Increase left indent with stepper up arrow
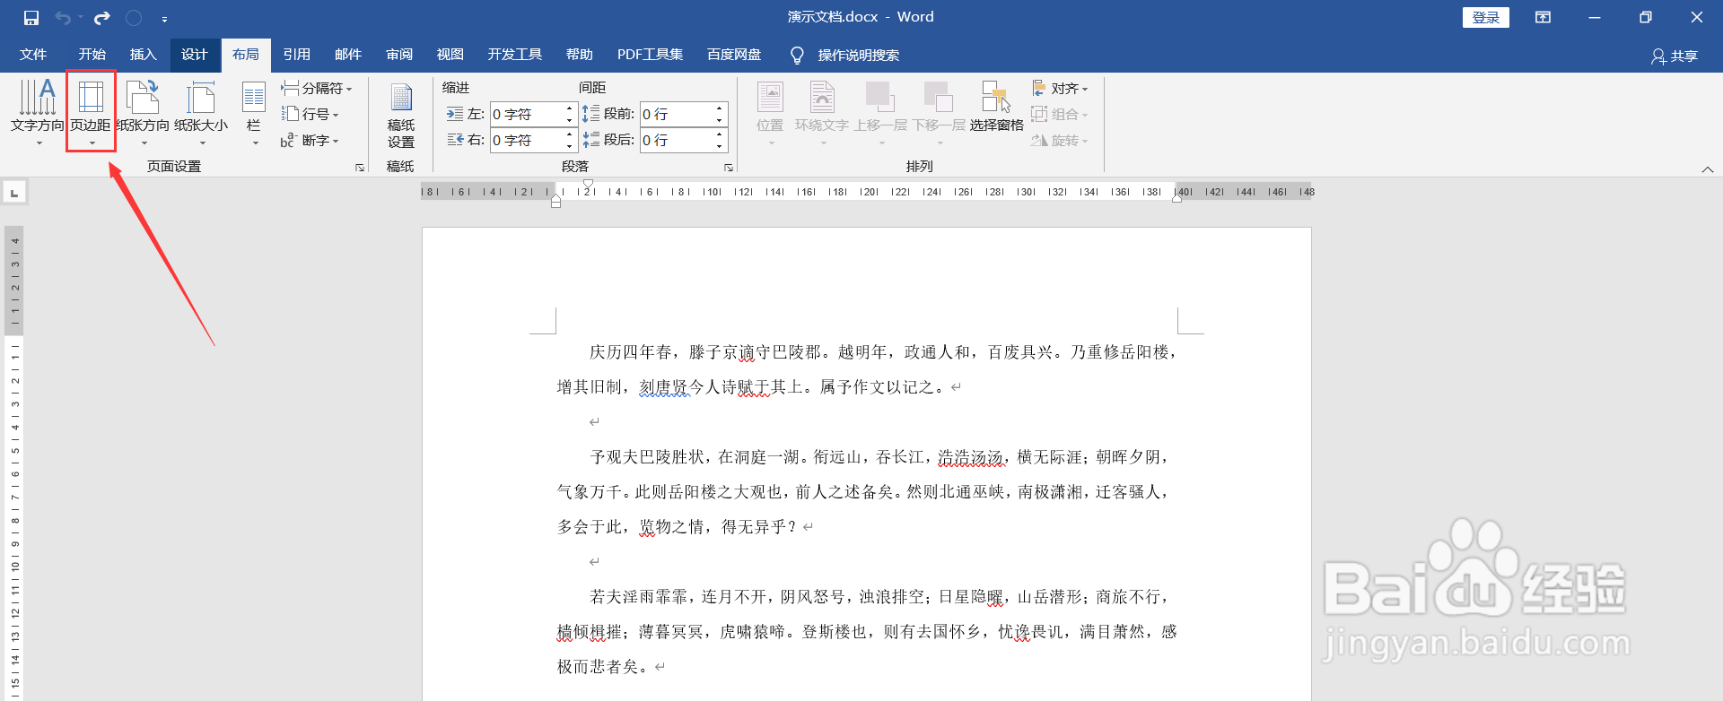Viewport: 1723px width, 701px height. (569, 108)
